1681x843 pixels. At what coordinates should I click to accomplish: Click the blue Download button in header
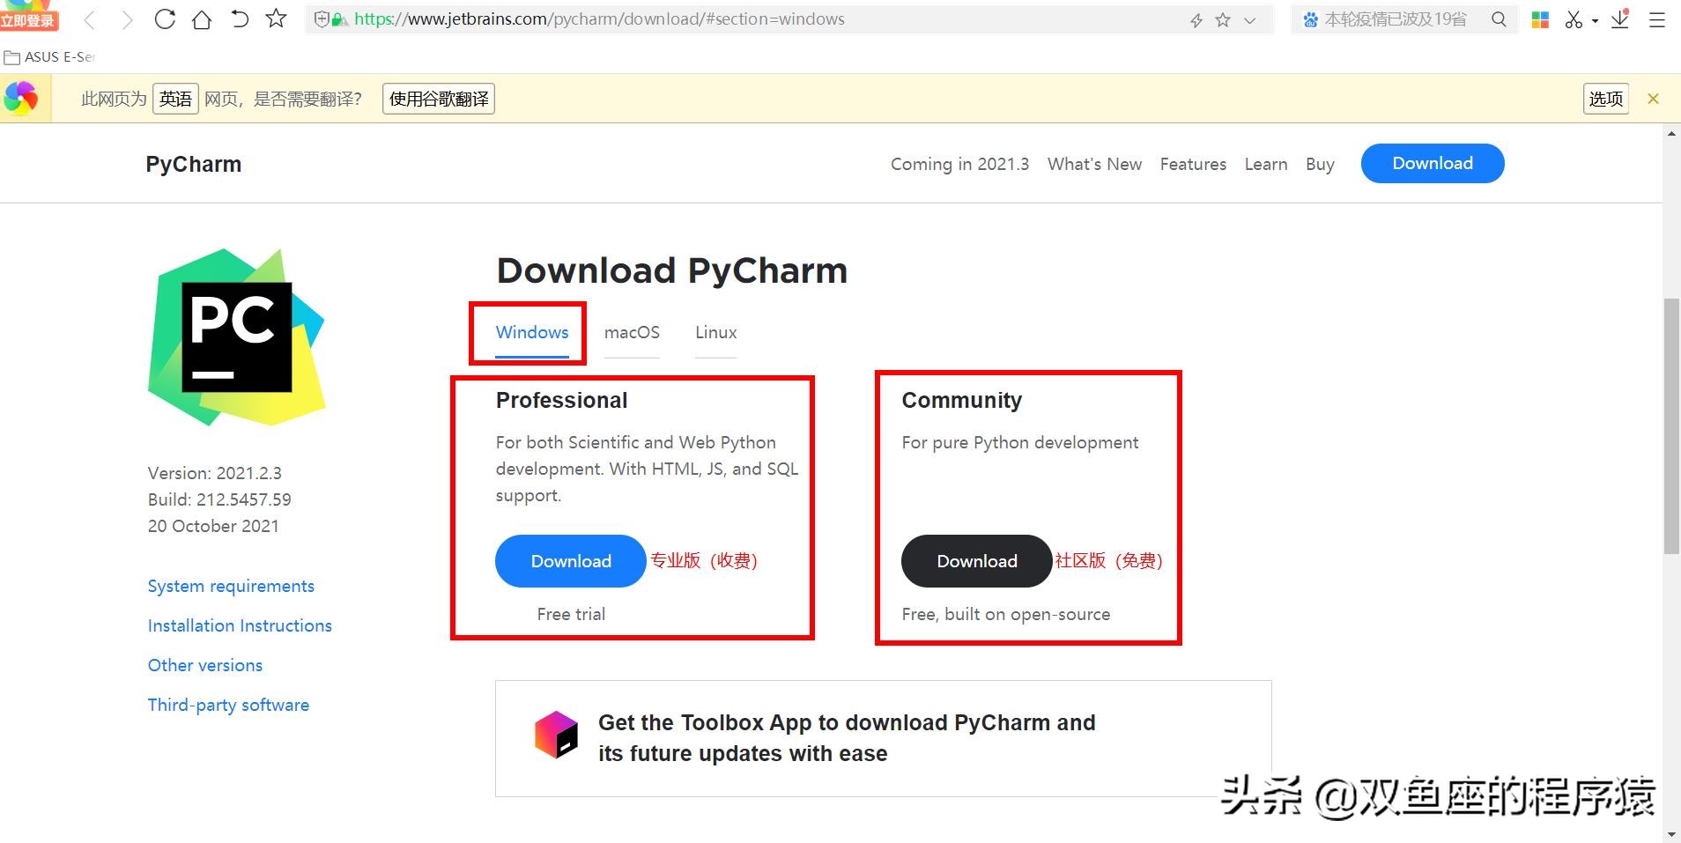click(x=1433, y=163)
